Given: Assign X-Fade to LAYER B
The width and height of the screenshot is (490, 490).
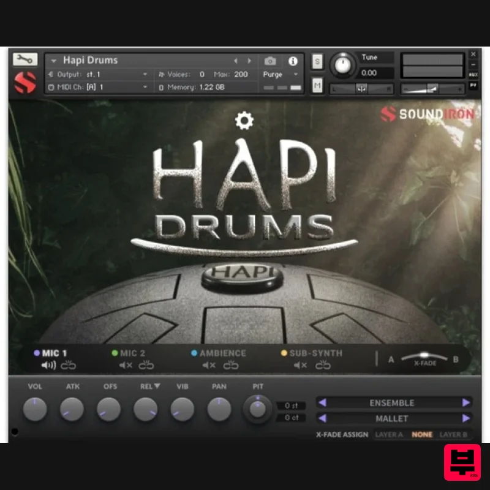Looking at the screenshot, I should pyautogui.click(x=453, y=435).
